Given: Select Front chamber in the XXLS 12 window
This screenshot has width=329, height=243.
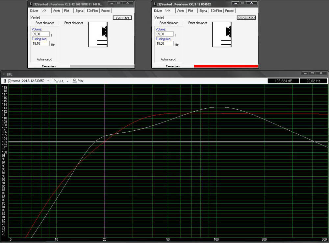Looking at the screenshot, I should pos(197,23).
